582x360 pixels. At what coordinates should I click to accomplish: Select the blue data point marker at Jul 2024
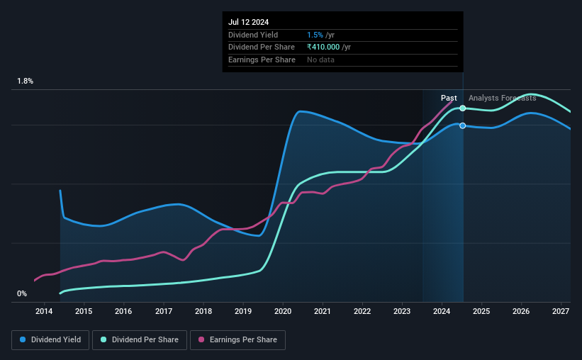click(462, 126)
